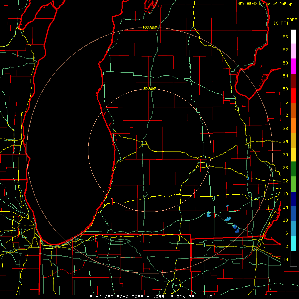Click the legend value "46"
The image size is (299, 299).
pos(285,102)
